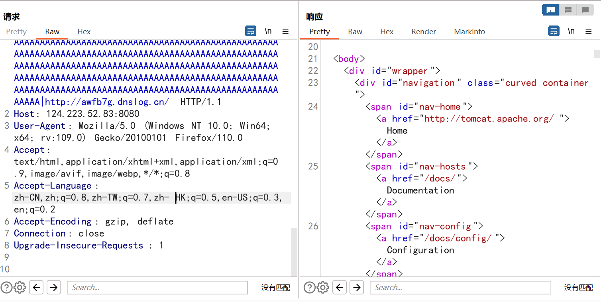This screenshot has height=302, width=601.
Task: Open the request Hex tab
Action: click(84, 31)
